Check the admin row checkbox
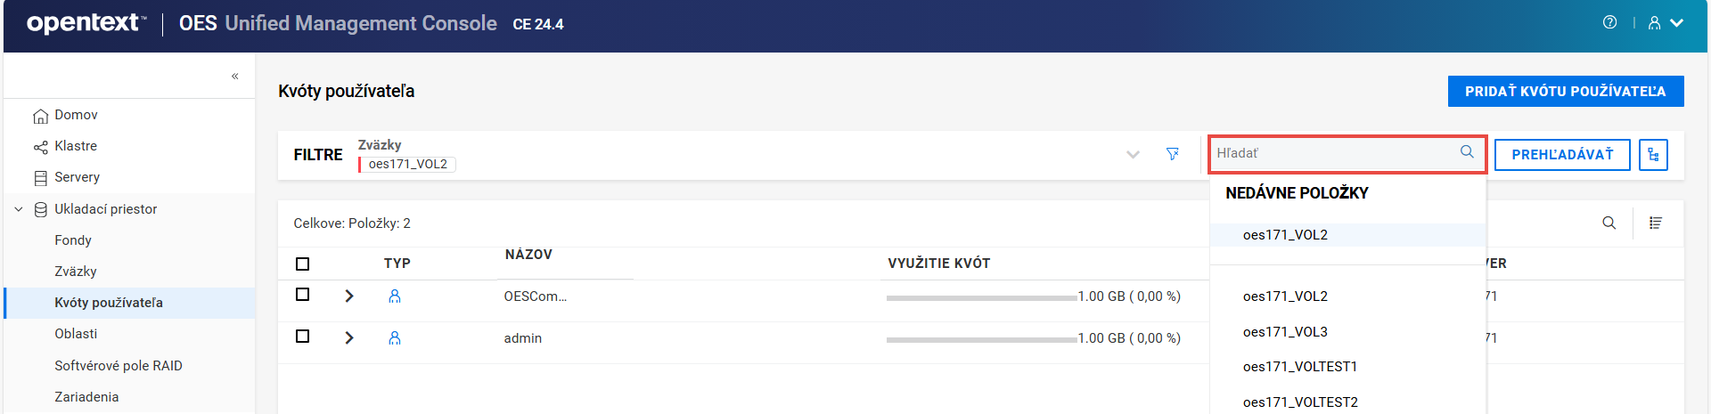 303,337
